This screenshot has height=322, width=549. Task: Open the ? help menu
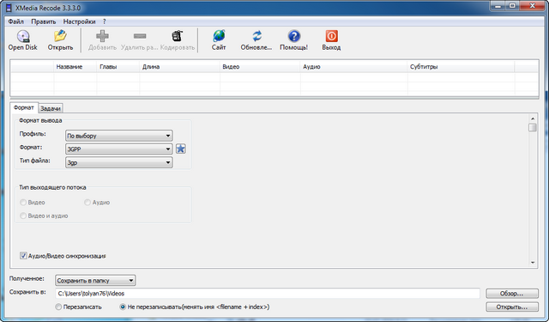(105, 21)
